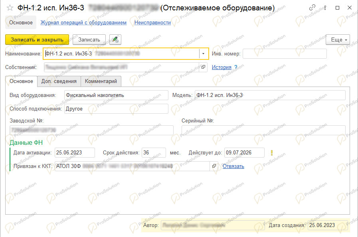This screenshot has width=358, height=237.
Task: Click the yellow exclamation warning mark
Action: tap(272, 153)
